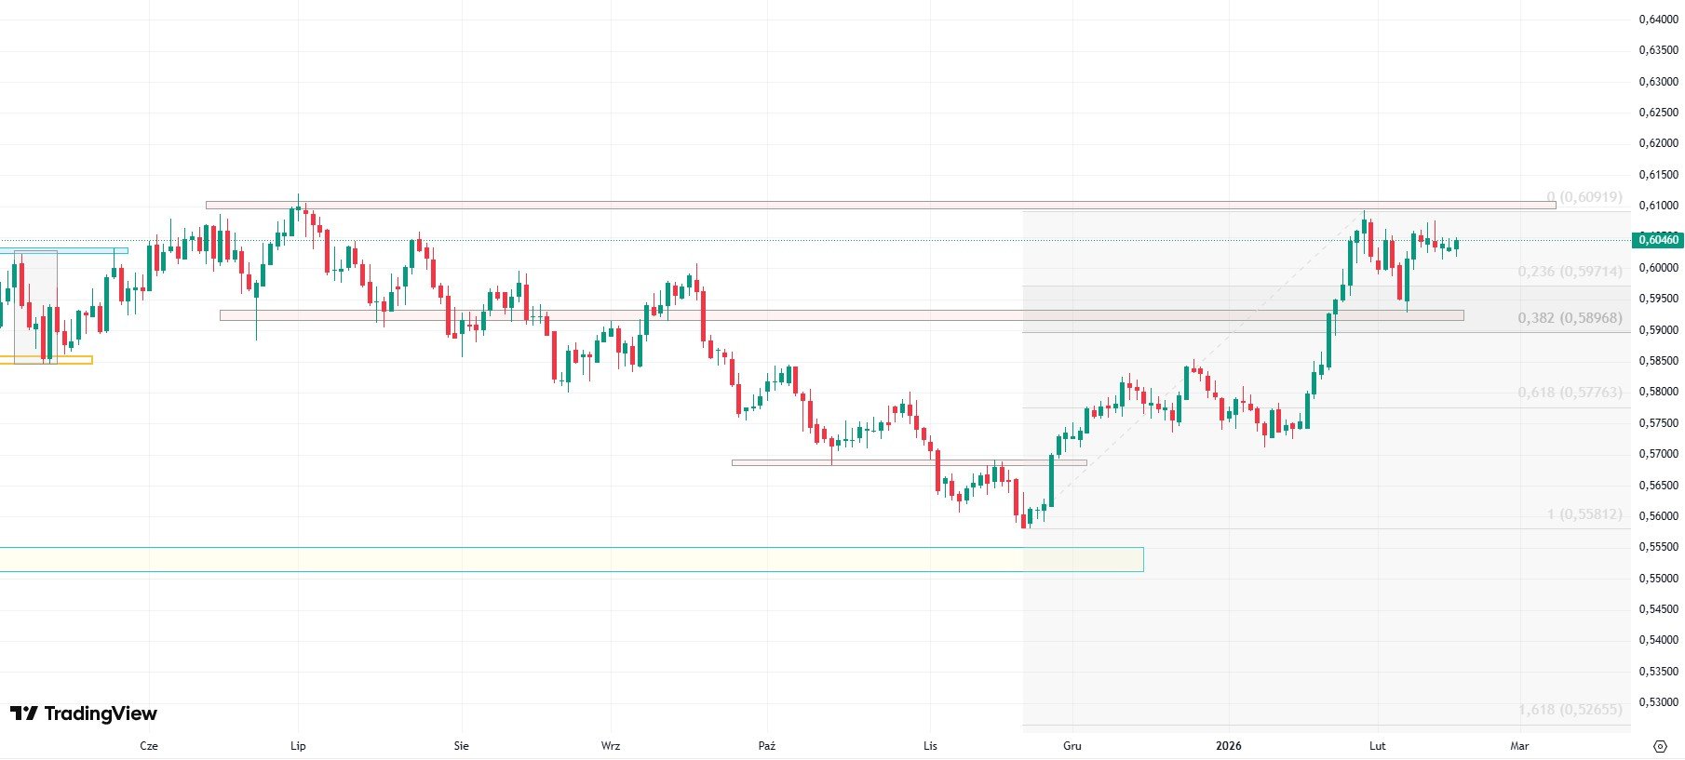The width and height of the screenshot is (1685, 760).
Task: Click the 0,64000 price scale label
Action: [1658, 20]
